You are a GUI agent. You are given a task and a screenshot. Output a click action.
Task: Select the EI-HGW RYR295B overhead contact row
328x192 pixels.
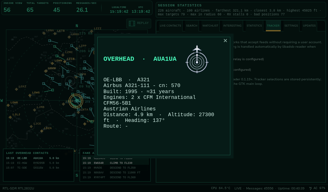tap(38, 163)
